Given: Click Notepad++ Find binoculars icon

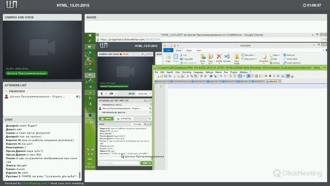Looking at the screenshot, I should (211, 76).
